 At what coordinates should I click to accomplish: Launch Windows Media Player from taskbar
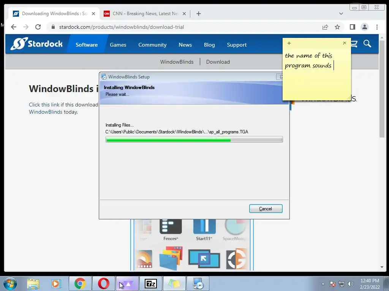point(56,283)
